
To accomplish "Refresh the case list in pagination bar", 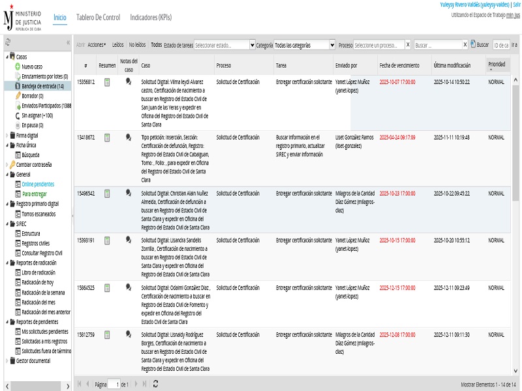I will point(155,384).
